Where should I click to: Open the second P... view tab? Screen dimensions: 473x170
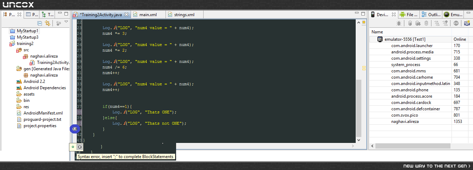tap(32, 14)
